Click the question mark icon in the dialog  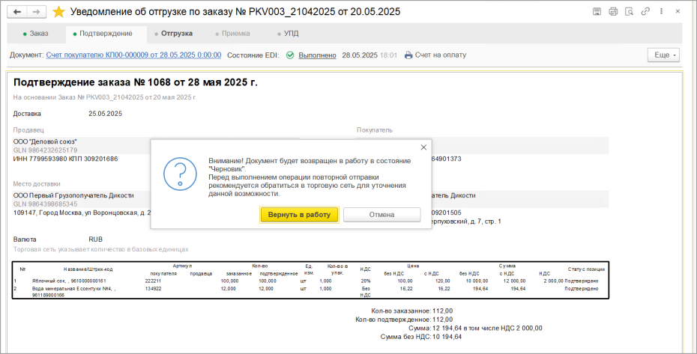click(x=180, y=174)
